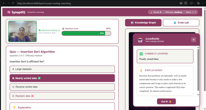The width and height of the screenshot is (206, 110).
Task: Click AxonBuddy scrollbar up arrow
Action: (198, 47)
